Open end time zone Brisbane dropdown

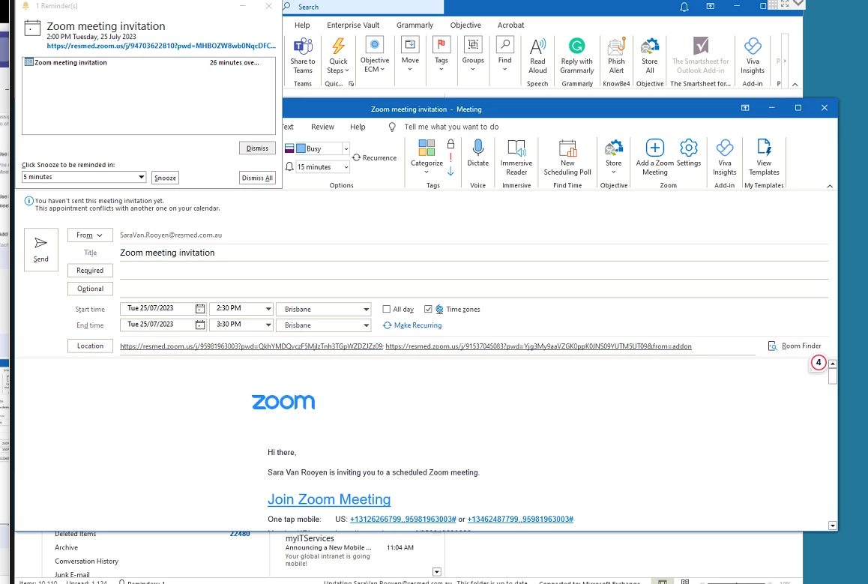[366, 325]
